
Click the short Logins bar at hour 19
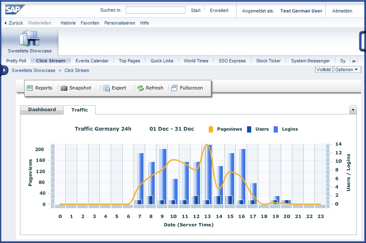pyautogui.click(x=276, y=200)
